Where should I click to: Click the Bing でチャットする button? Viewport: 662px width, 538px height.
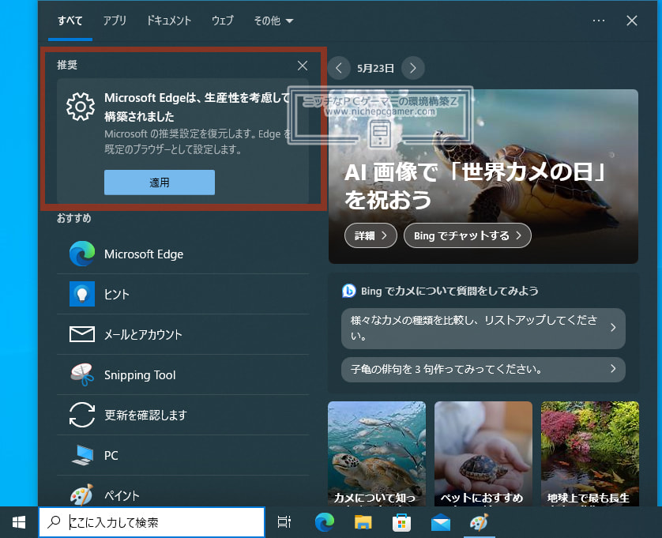[467, 235]
